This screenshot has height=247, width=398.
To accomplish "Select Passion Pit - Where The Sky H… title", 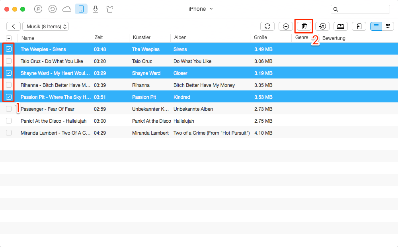I will (56, 97).
